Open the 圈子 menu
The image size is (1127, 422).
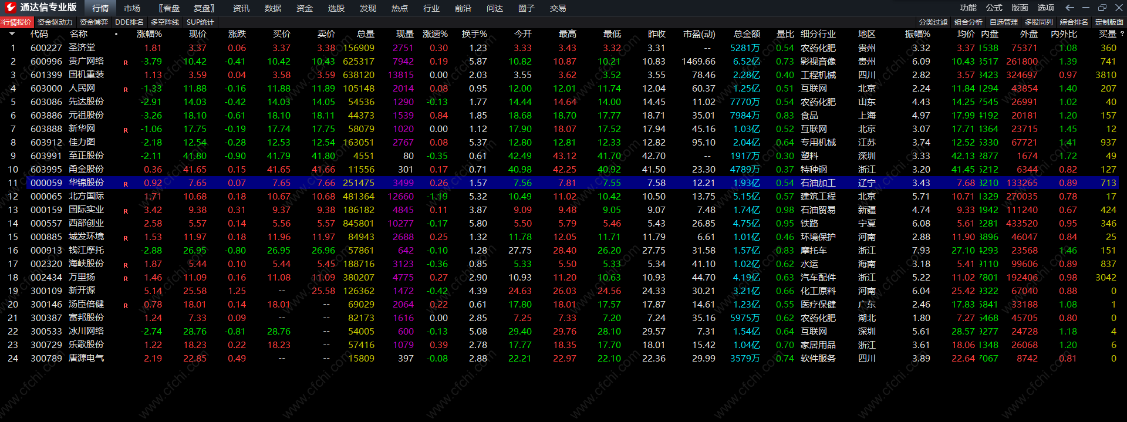(527, 8)
